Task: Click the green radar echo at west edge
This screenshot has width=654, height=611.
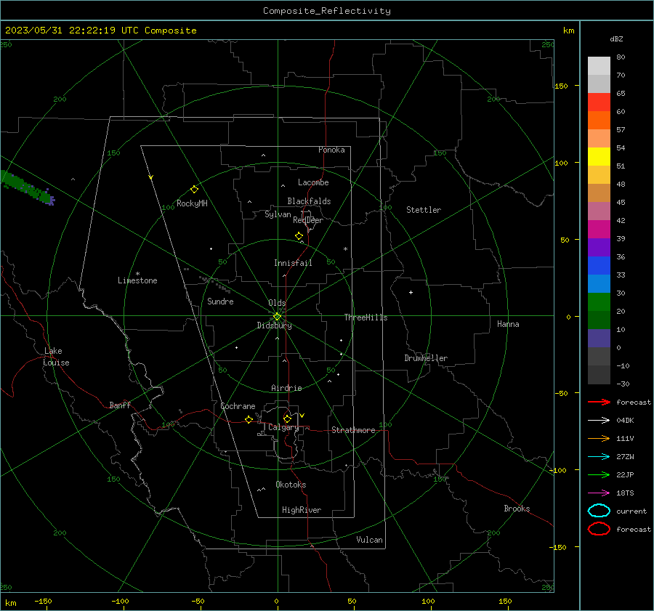Action: pyautogui.click(x=28, y=187)
